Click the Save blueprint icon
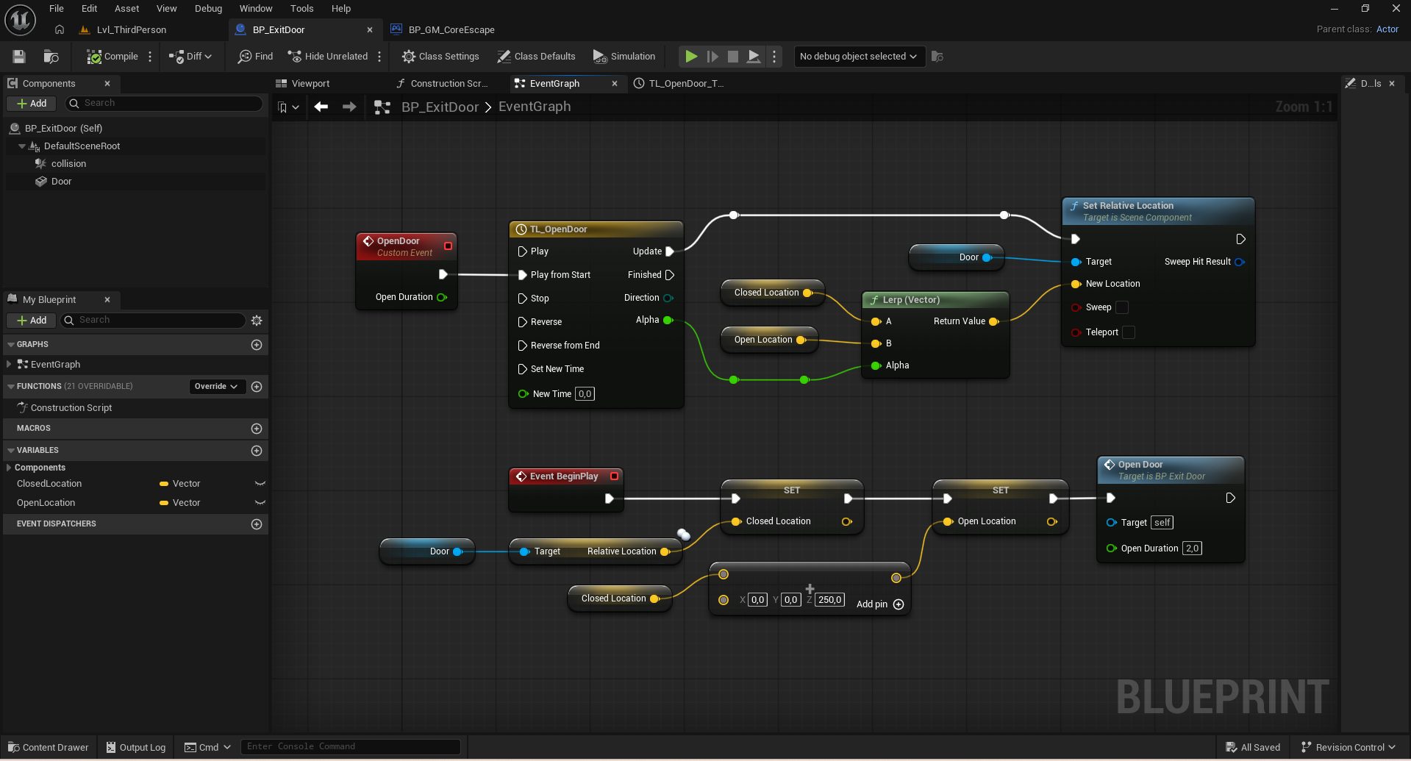Image resolution: width=1411 pixels, height=761 pixels. coord(19,57)
